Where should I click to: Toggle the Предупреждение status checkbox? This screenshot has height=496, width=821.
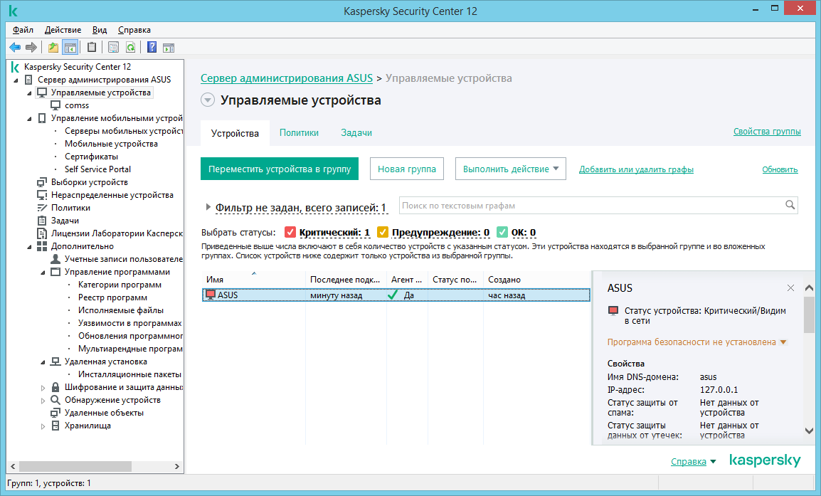click(x=383, y=232)
